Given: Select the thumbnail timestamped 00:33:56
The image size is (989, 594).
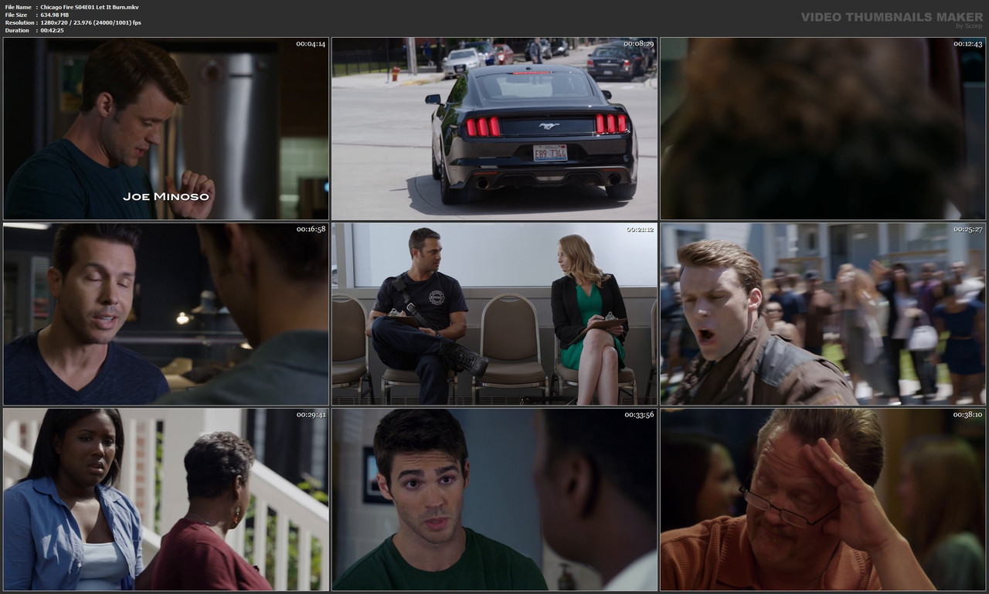Looking at the screenshot, I should [494, 500].
